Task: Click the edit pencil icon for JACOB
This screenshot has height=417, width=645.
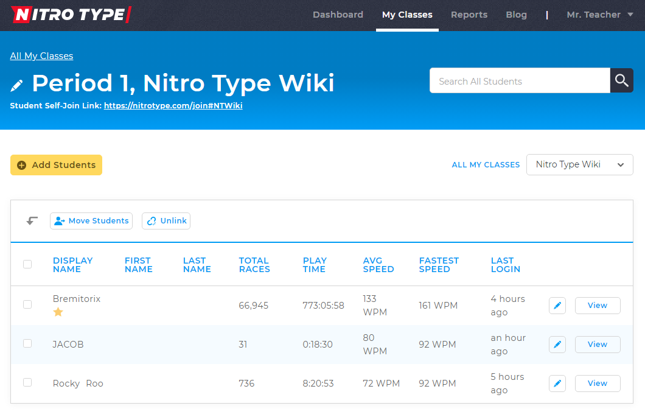Action: click(557, 344)
